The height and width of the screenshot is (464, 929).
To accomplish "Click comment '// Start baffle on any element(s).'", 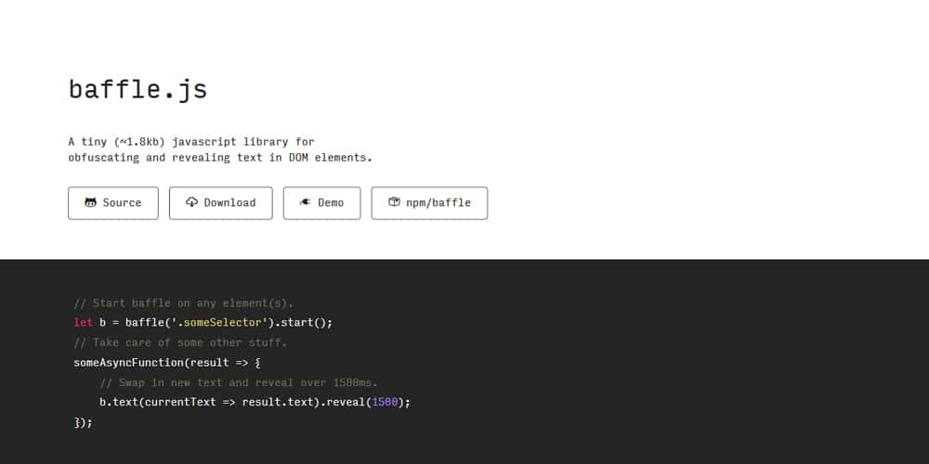I will point(184,303).
